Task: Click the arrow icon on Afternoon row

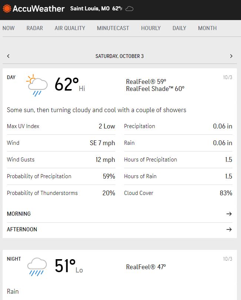Action: (x=229, y=229)
